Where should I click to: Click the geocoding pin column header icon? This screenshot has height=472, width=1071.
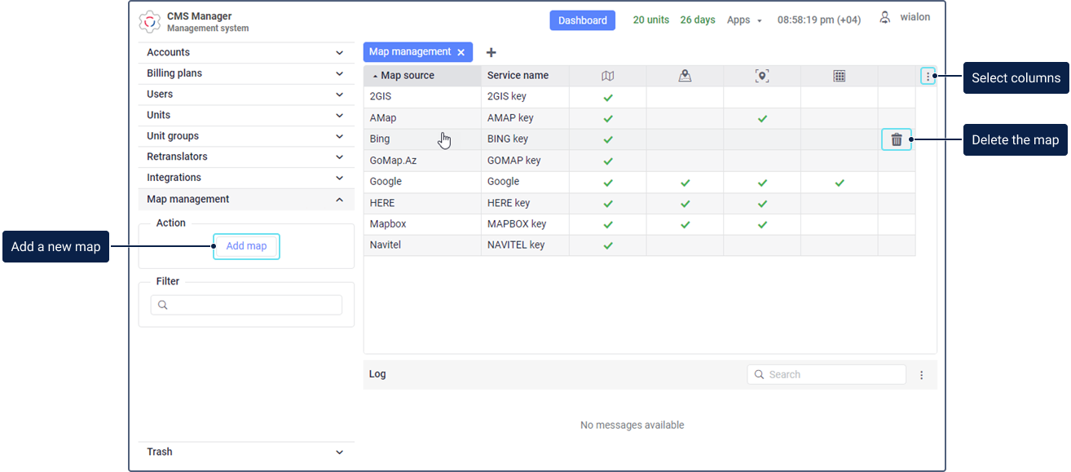761,76
